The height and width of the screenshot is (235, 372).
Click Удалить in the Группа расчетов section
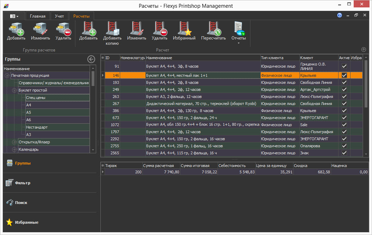click(63, 32)
